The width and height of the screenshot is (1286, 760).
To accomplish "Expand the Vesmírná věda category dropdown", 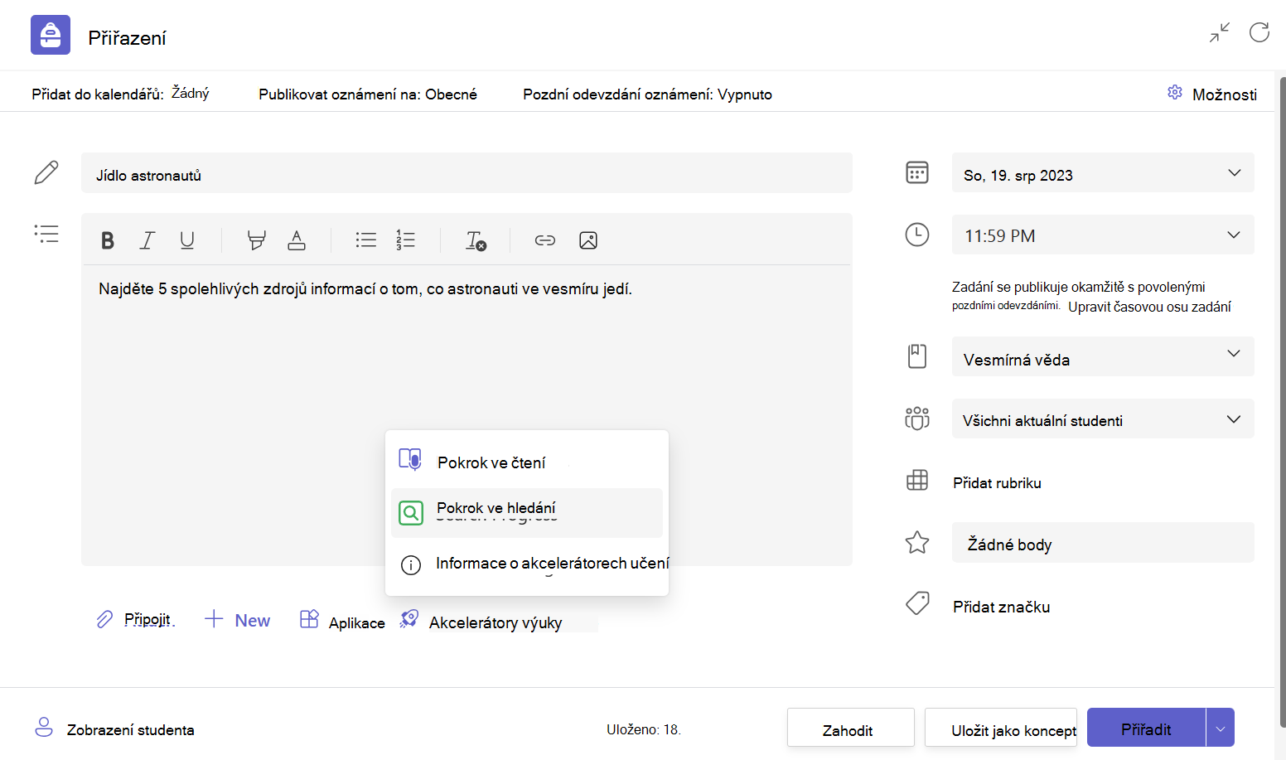I will tap(1103, 356).
